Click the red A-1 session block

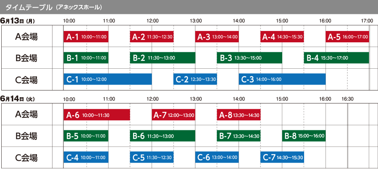coord(86,37)
